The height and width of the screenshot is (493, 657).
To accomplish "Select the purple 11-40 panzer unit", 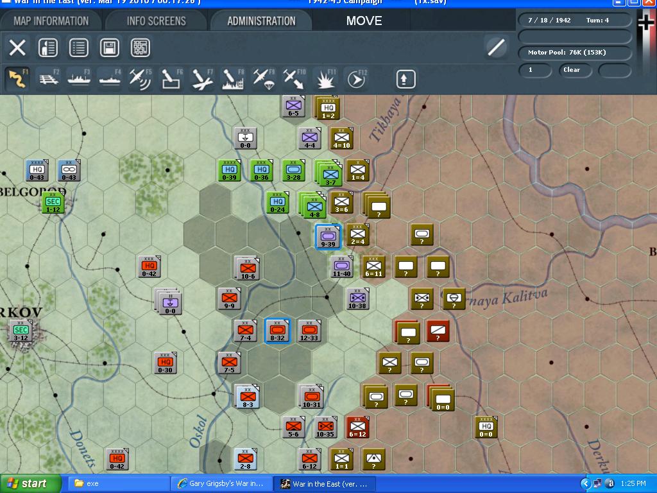I will (x=341, y=266).
